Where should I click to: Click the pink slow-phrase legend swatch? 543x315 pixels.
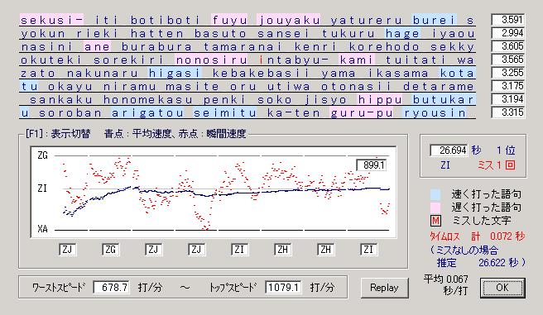pyautogui.click(x=435, y=208)
